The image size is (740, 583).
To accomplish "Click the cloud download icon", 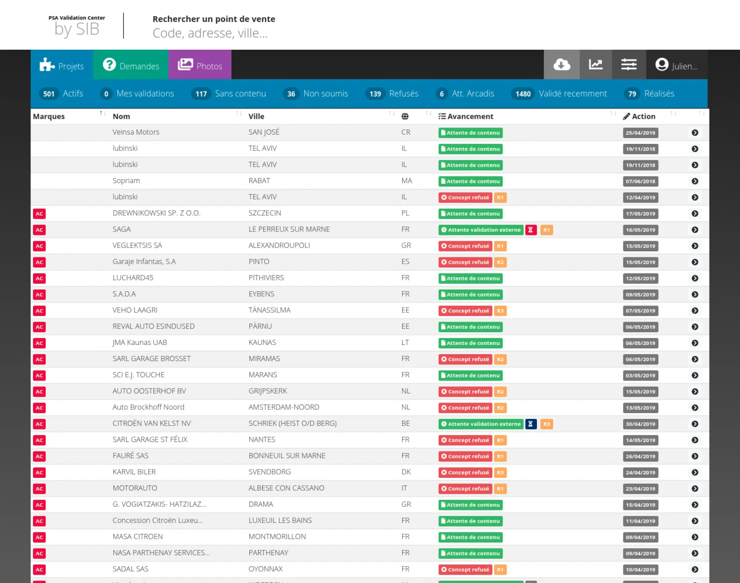I will tap(562, 65).
